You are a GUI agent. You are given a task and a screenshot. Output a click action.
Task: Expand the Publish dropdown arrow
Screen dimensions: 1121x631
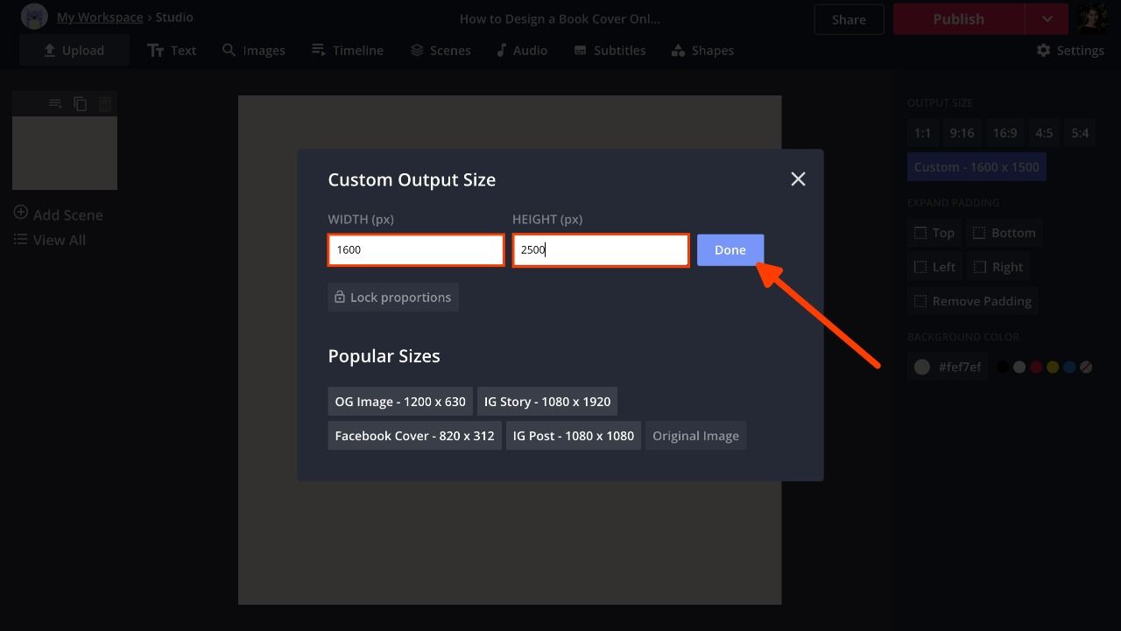[x=1047, y=19]
